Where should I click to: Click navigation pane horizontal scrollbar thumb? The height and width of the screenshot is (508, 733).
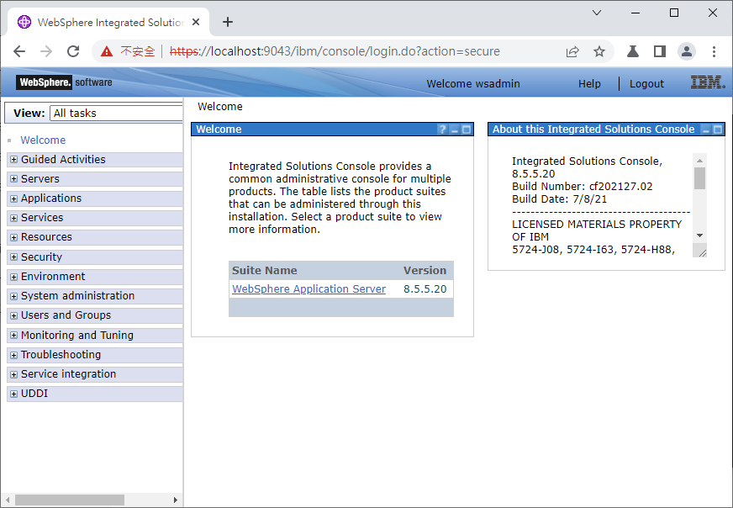pos(70,500)
